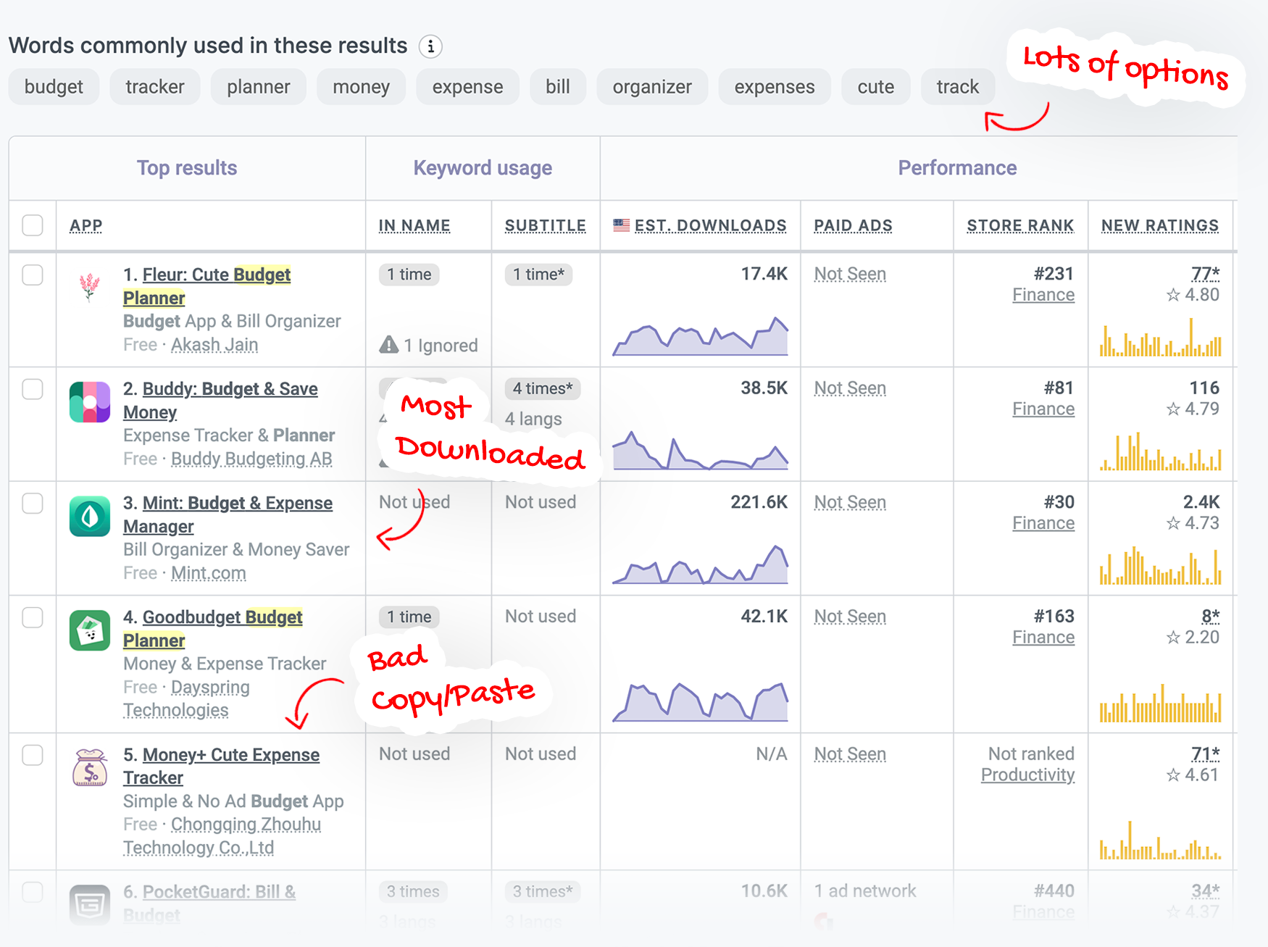Open the Mint app leaf icon
Screen dimensions: 1268x947
pyautogui.click(x=90, y=516)
